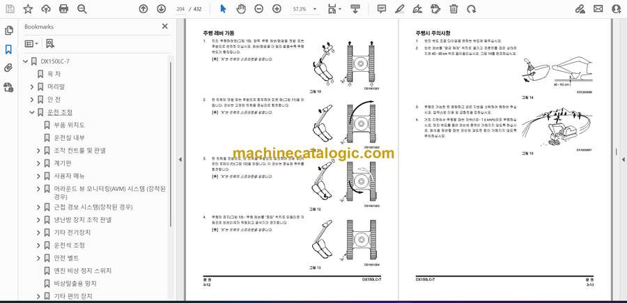This screenshot has width=627, height=303.
Task: Collapse the DX150LC-7 bookmark root
Action: pos(26,61)
